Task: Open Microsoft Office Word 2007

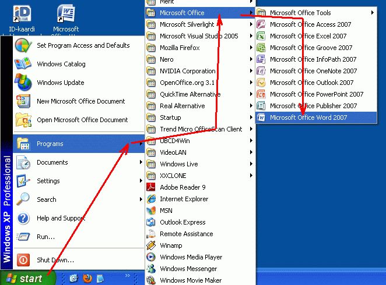Action: [316, 117]
